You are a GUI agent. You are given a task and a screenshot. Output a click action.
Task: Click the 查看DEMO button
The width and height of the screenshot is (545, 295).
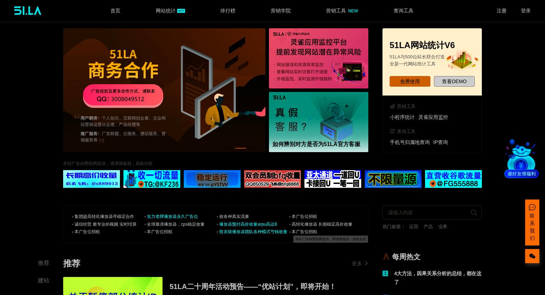pyautogui.click(x=454, y=81)
